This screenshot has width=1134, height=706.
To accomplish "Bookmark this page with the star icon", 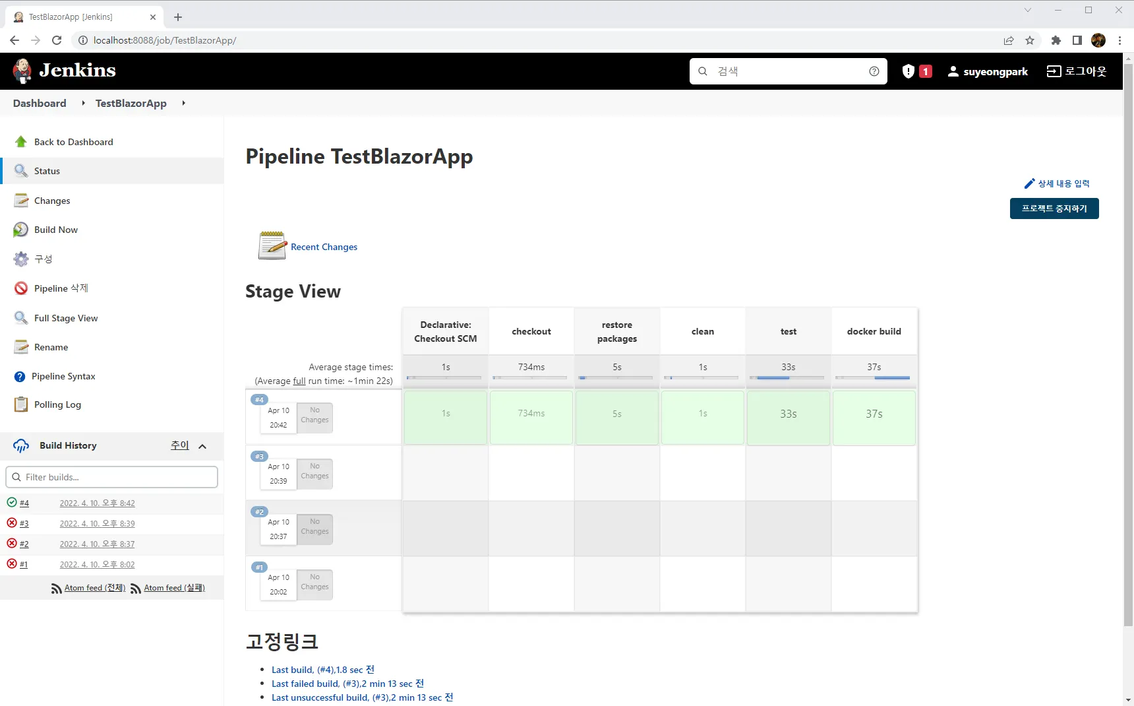I will click(x=1030, y=40).
